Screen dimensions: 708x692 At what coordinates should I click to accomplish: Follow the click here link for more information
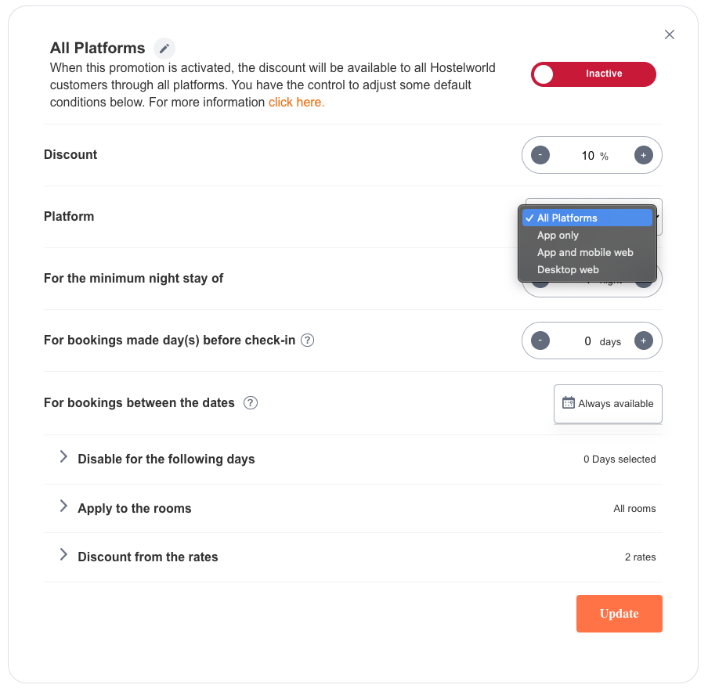coord(296,102)
